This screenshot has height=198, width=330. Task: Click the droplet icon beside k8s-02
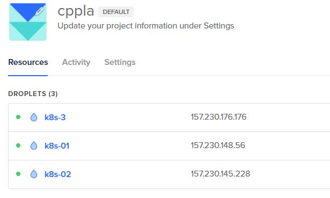point(34,174)
